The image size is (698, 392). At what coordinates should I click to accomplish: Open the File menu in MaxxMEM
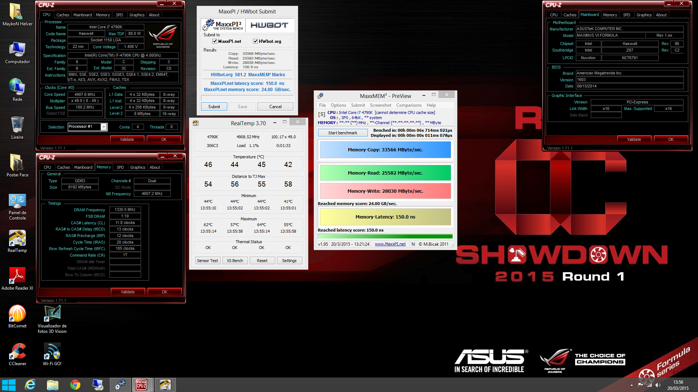coord(322,105)
